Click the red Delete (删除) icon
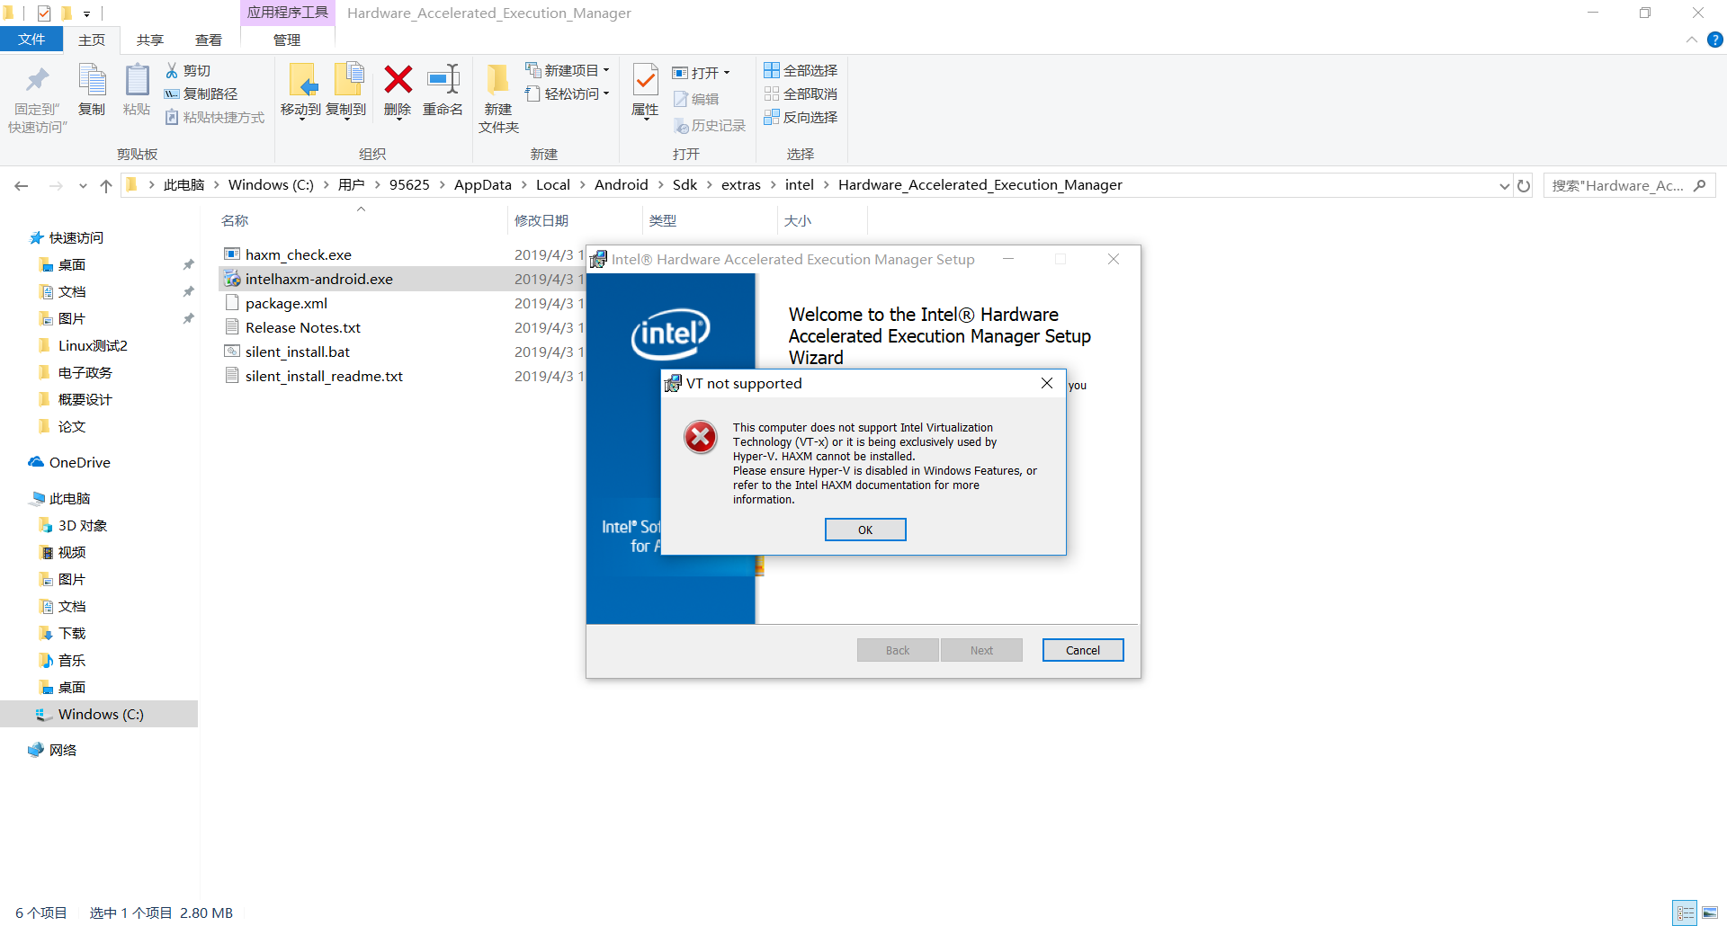Viewport: 1727px width, 926px height. 398,80
